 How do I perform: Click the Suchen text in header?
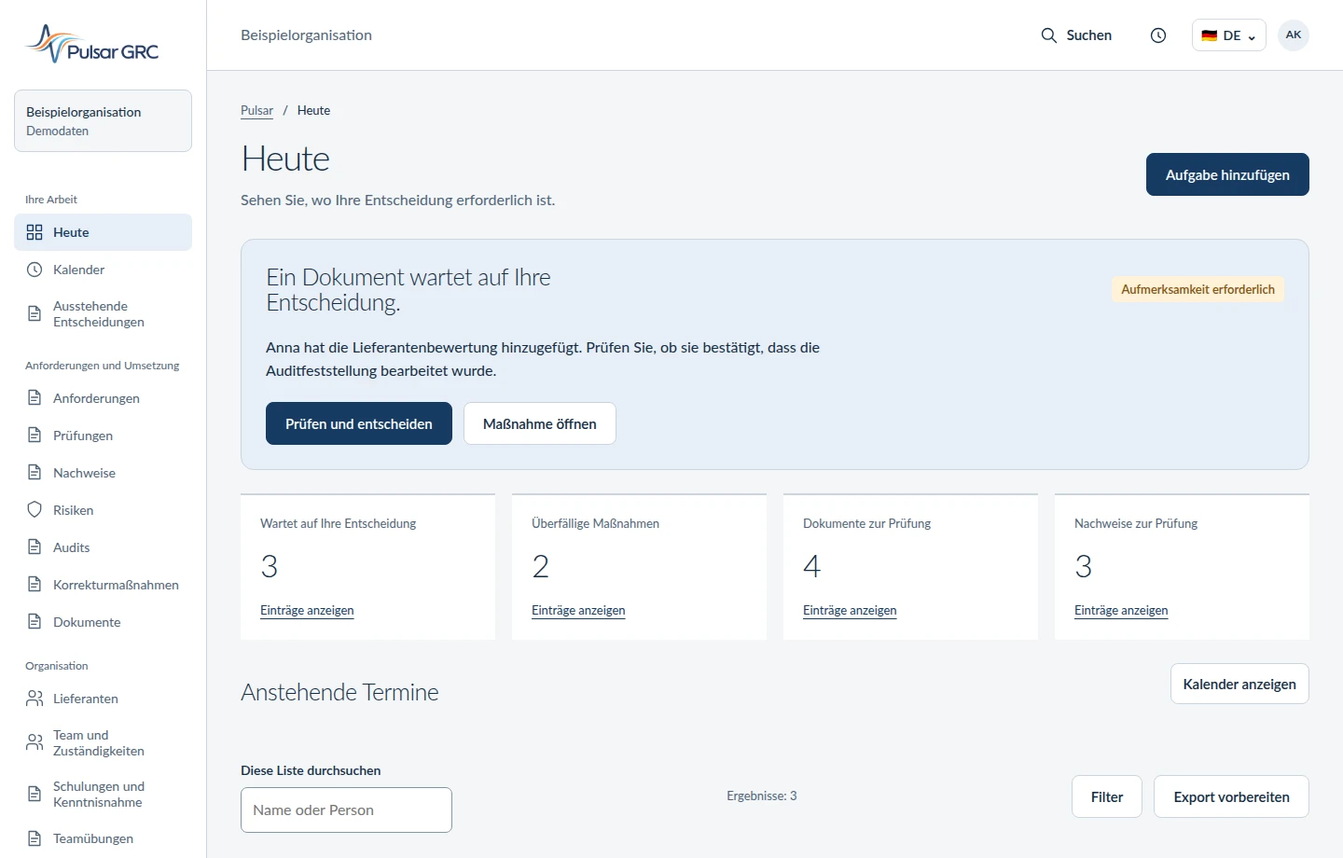pyautogui.click(x=1089, y=35)
